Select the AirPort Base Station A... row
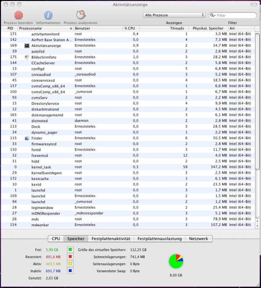 [128, 40]
